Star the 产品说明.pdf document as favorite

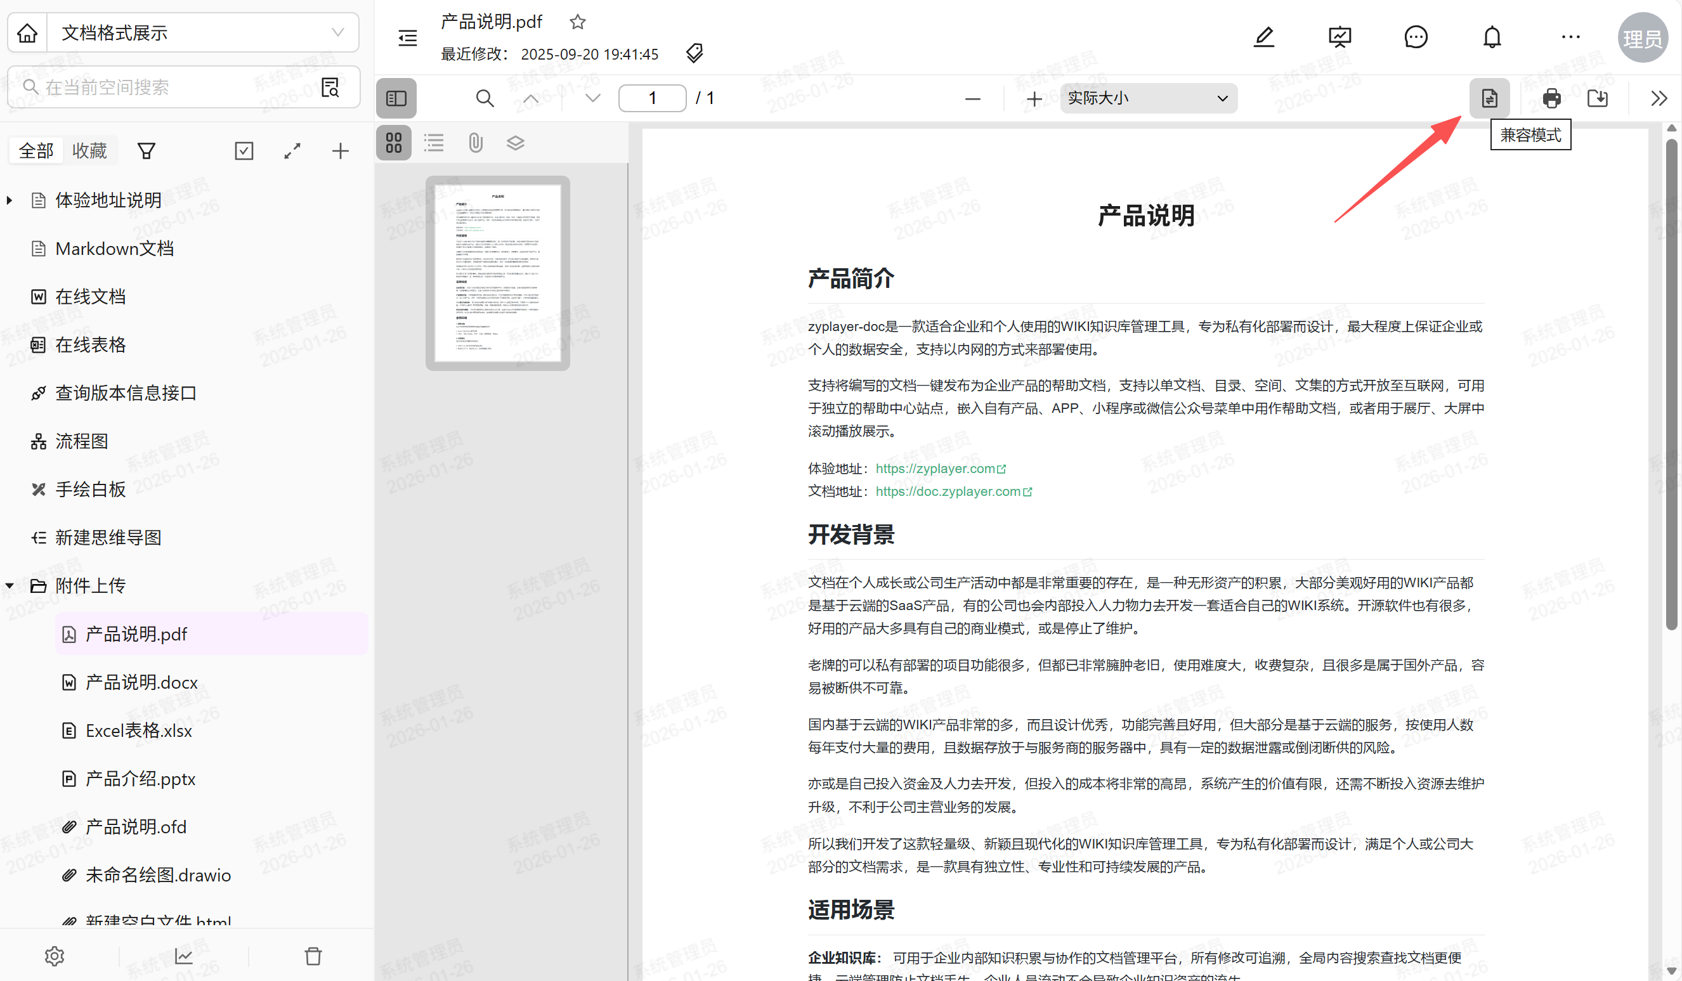click(577, 22)
